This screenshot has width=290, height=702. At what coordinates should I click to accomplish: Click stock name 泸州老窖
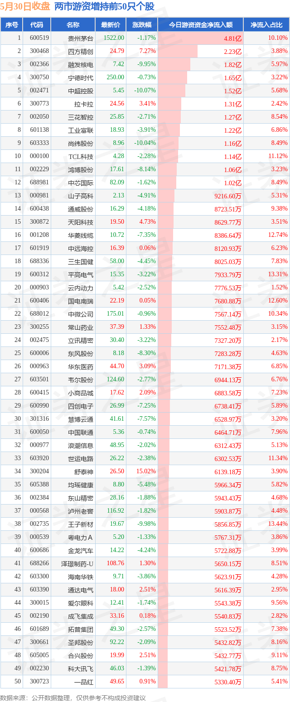(x=81, y=511)
